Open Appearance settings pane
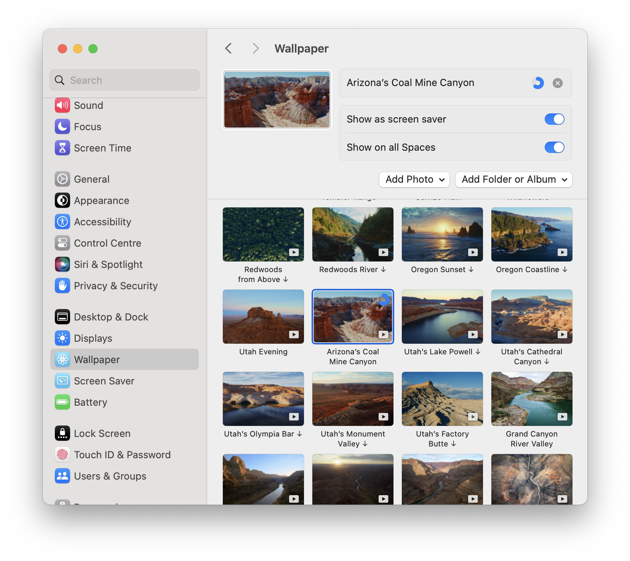Screen dimensions: 630x561 (125, 201)
